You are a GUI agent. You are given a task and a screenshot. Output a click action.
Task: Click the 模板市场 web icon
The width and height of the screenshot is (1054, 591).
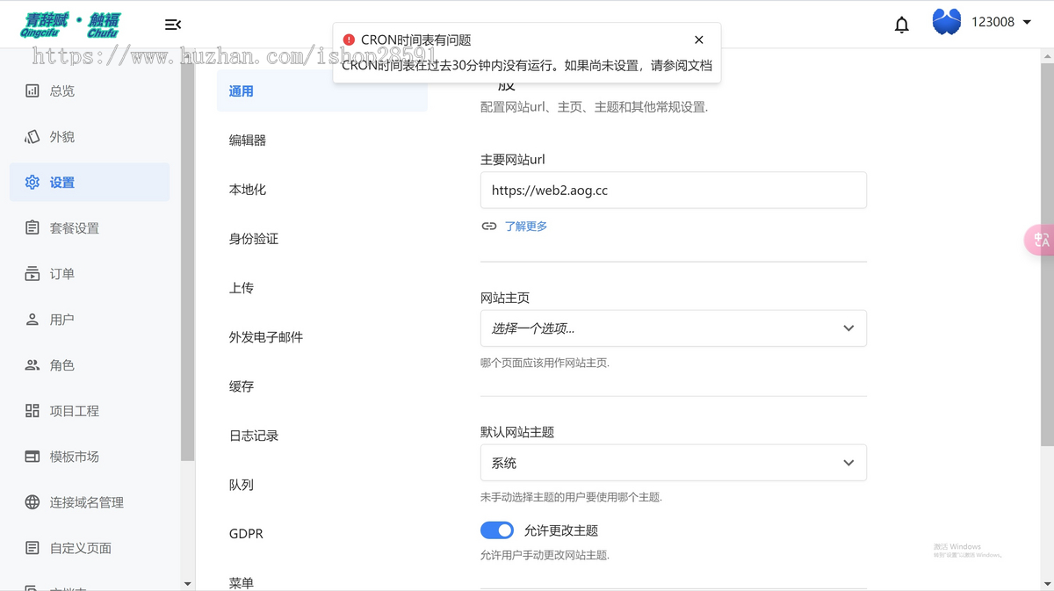click(x=32, y=456)
